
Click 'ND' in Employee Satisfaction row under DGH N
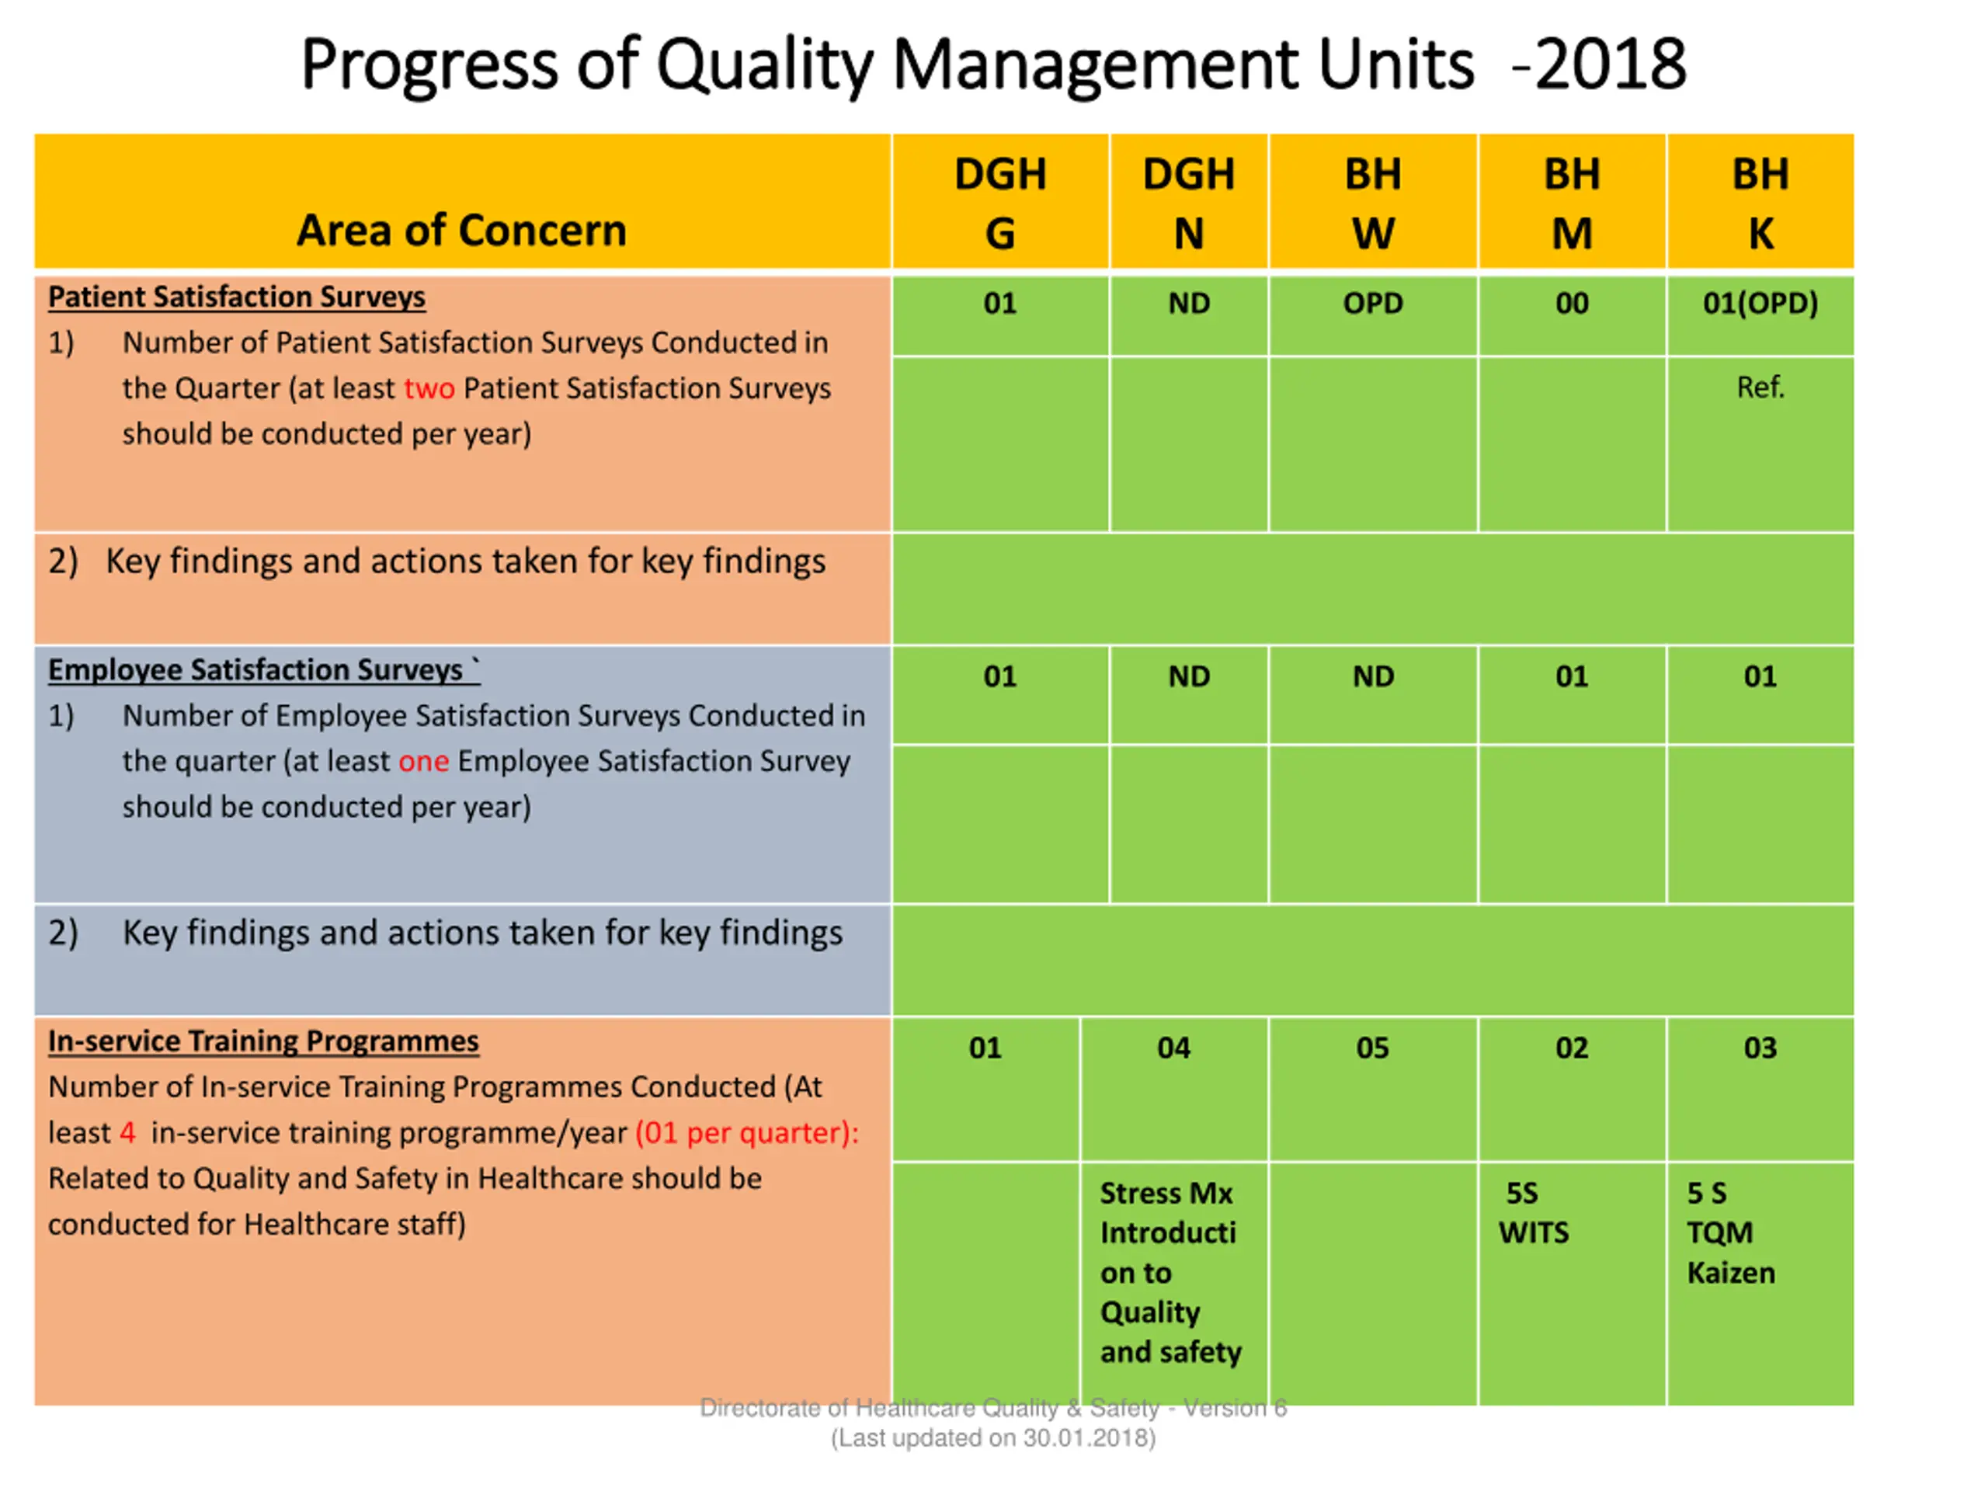1189,676
